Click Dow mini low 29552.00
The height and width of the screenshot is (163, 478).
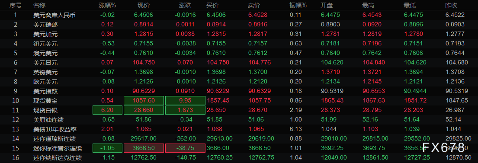[x=417, y=139]
